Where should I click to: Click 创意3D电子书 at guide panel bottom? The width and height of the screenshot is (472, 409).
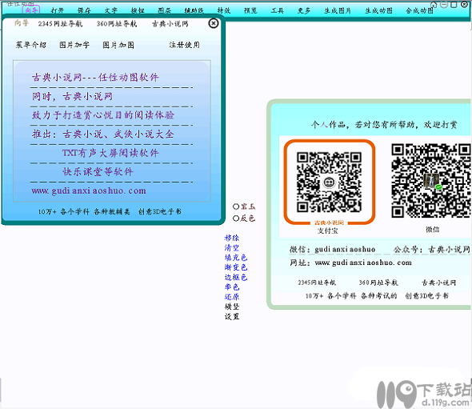coord(160,211)
